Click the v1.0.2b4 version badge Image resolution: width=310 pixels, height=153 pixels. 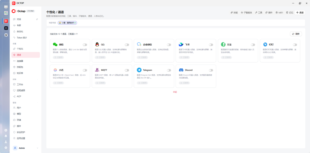(x=30, y=11)
